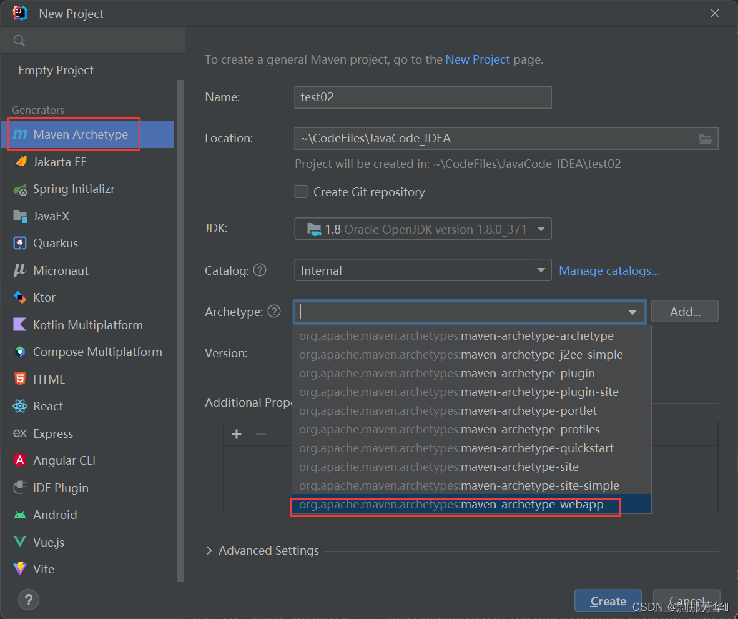Choose maven-archetype-j2ee-simple from list
This screenshot has height=619, width=738.
[471, 354]
